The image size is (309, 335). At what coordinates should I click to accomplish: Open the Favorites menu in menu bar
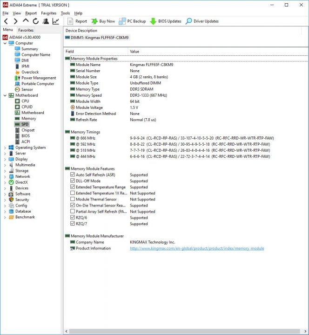tap(49, 13)
